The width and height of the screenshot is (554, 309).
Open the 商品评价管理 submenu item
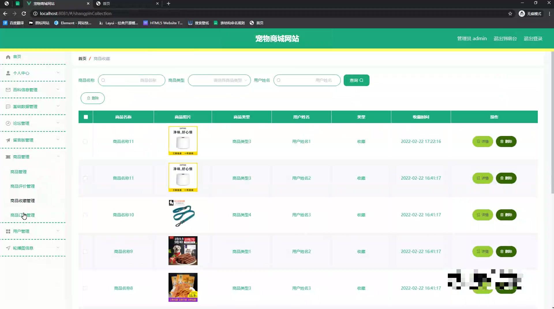[23, 186]
